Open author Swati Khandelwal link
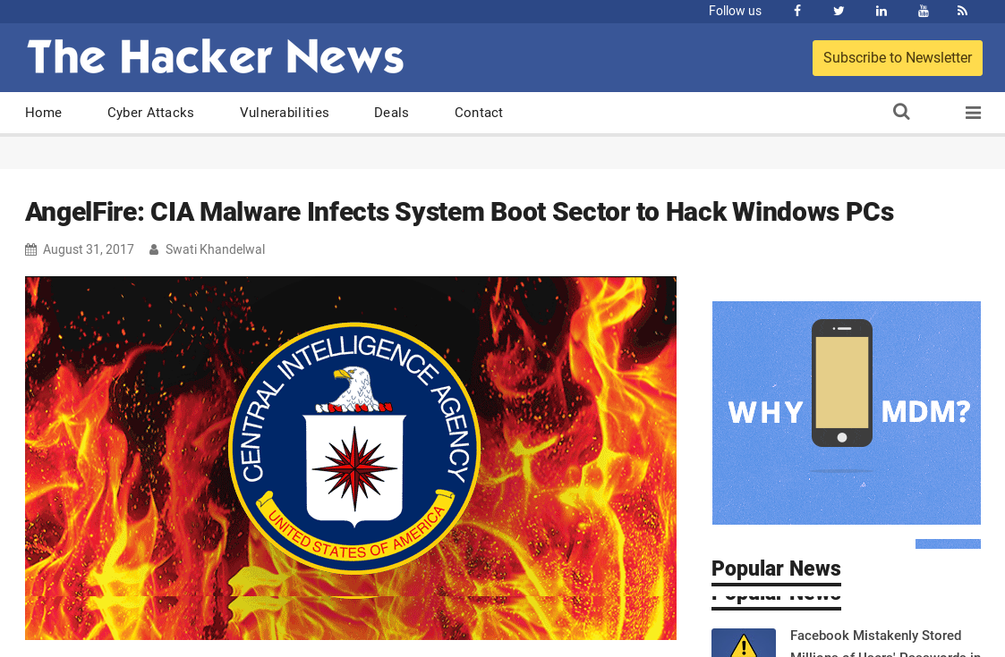The image size is (1005, 657). 216,249
